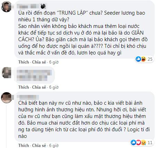The width and height of the screenshot is (161, 148).
Task: Click the crying reaction emoji on third comment
Action: coord(143,142)
